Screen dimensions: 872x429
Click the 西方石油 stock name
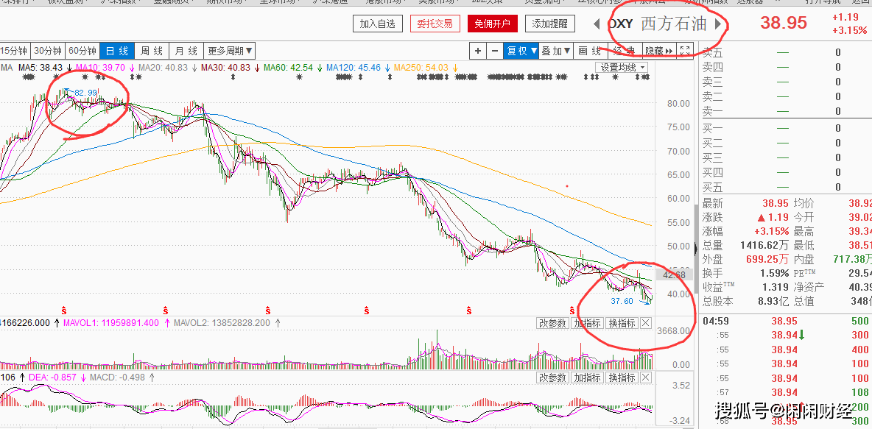coord(673,24)
